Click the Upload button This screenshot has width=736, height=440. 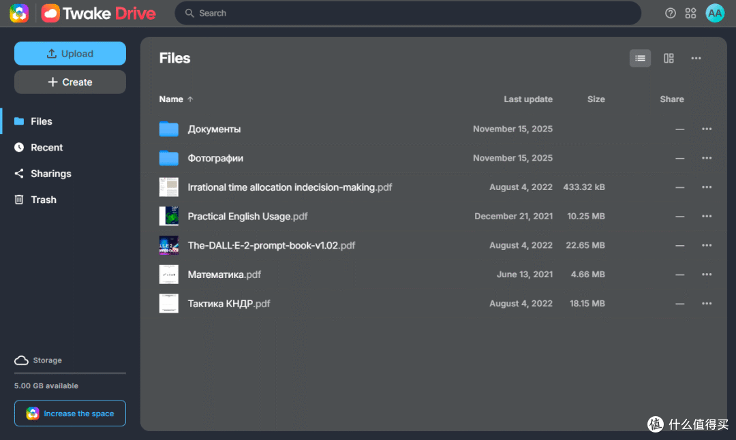click(x=70, y=54)
